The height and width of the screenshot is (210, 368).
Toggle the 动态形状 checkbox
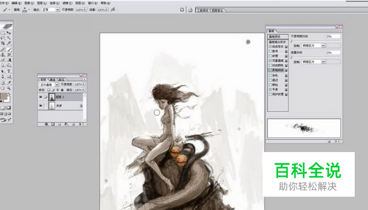(x=270, y=47)
